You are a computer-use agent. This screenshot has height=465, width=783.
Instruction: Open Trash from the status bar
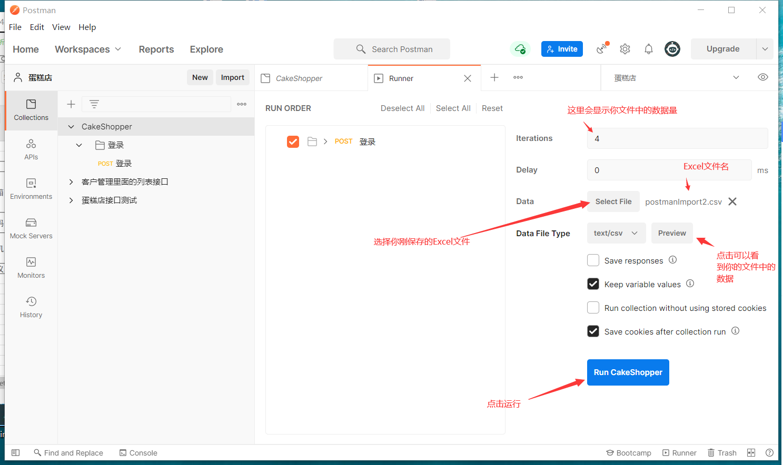point(722,453)
